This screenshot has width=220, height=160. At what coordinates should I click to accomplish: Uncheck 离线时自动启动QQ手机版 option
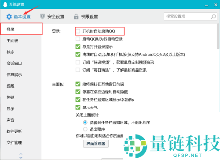click(78, 55)
